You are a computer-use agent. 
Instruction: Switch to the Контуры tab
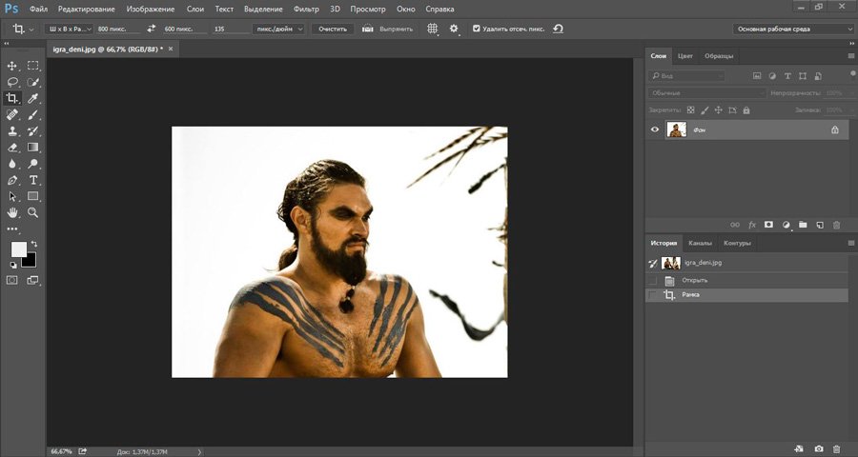tap(737, 243)
